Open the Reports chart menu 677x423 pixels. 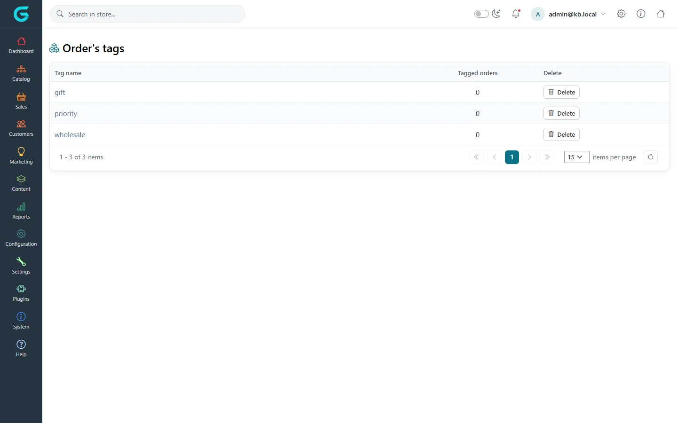click(x=21, y=211)
